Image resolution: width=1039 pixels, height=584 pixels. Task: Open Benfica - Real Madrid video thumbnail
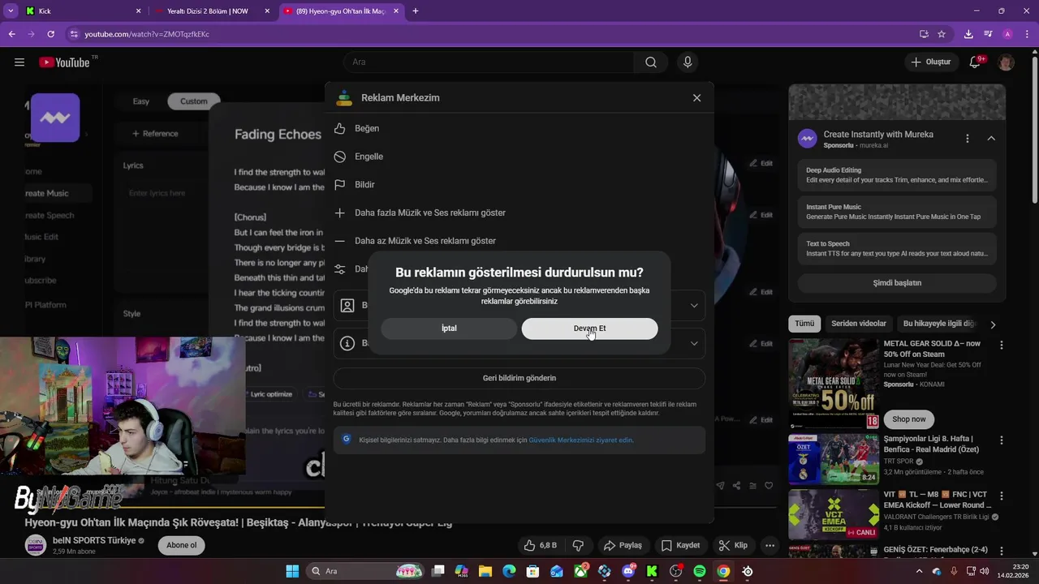834,459
